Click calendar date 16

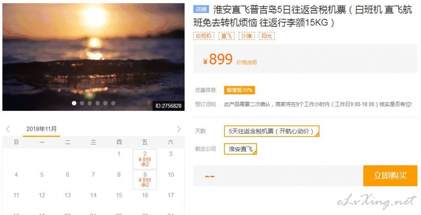[145, 195]
